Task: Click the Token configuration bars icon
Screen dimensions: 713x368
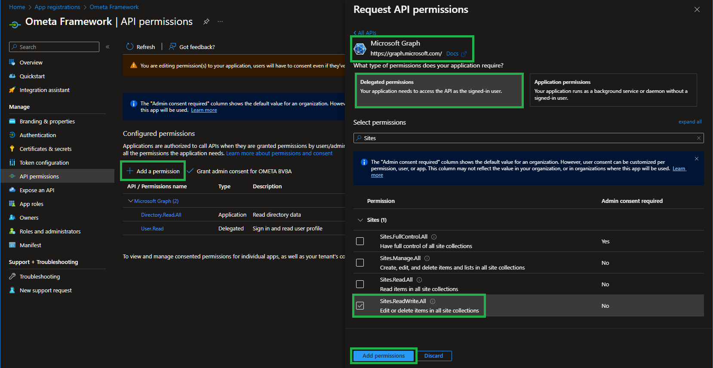Action: pyautogui.click(x=12, y=163)
